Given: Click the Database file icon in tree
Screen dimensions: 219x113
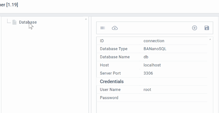Looking at the screenshot, I should [15, 22].
